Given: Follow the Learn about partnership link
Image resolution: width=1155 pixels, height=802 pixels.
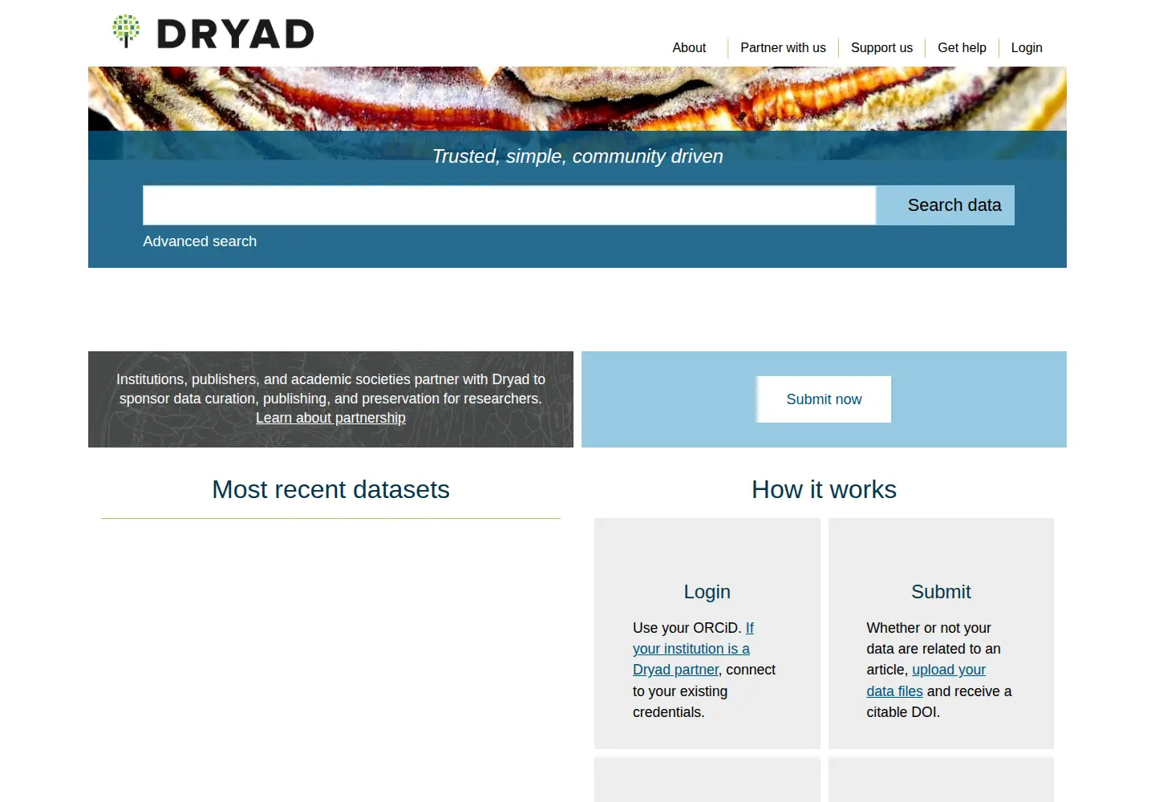Looking at the screenshot, I should pos(330,418).
